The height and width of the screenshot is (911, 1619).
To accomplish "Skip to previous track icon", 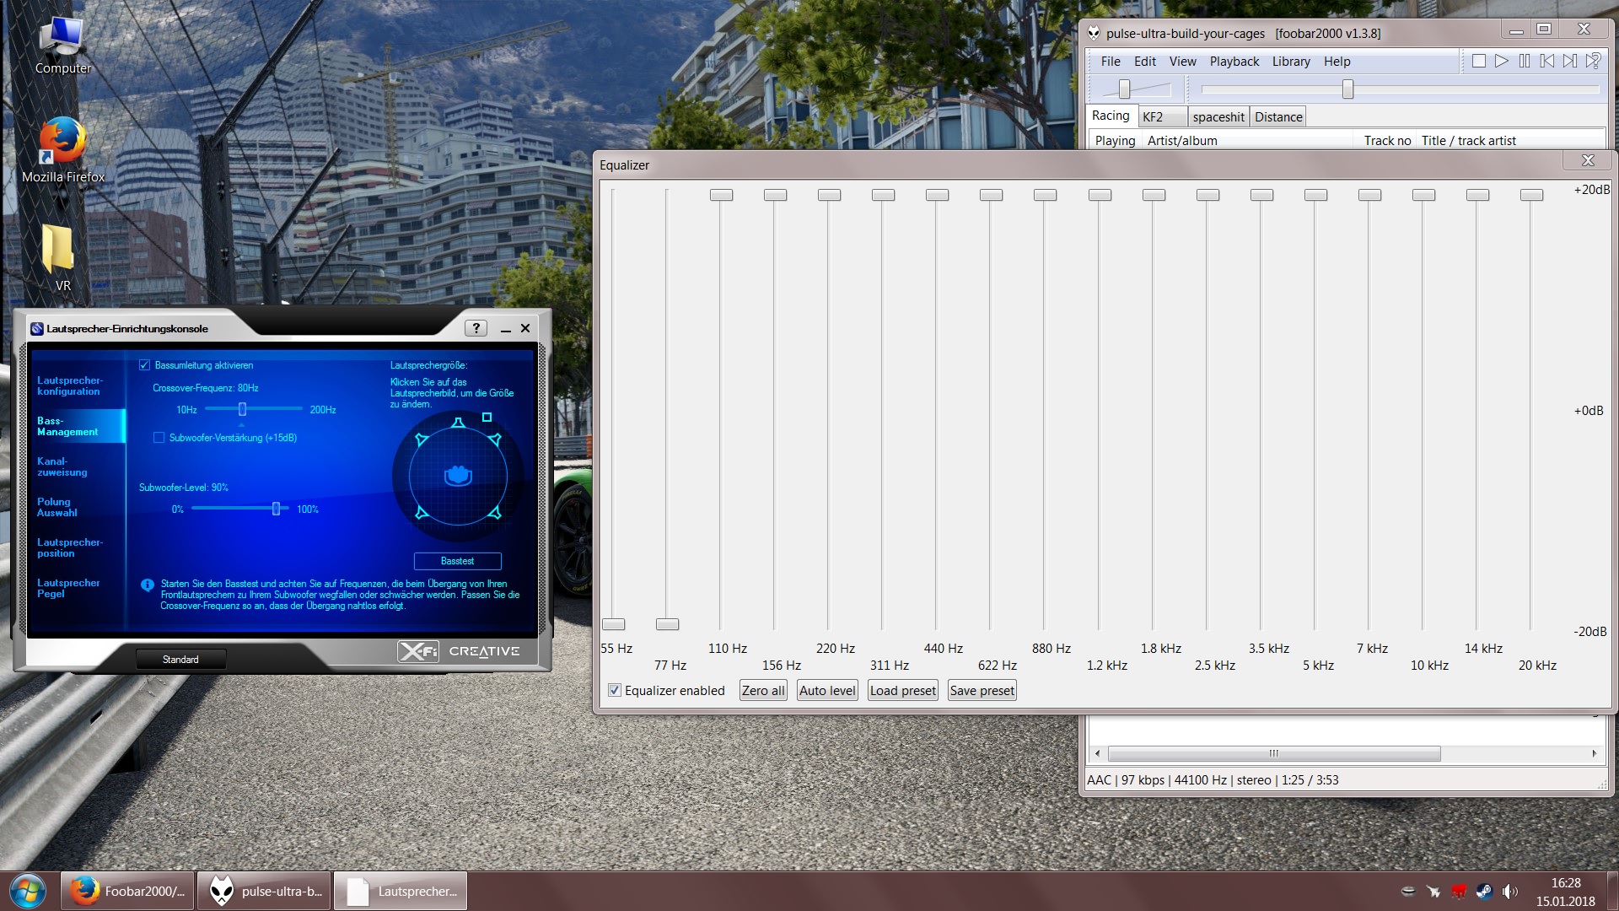I will click(1546, 61).
